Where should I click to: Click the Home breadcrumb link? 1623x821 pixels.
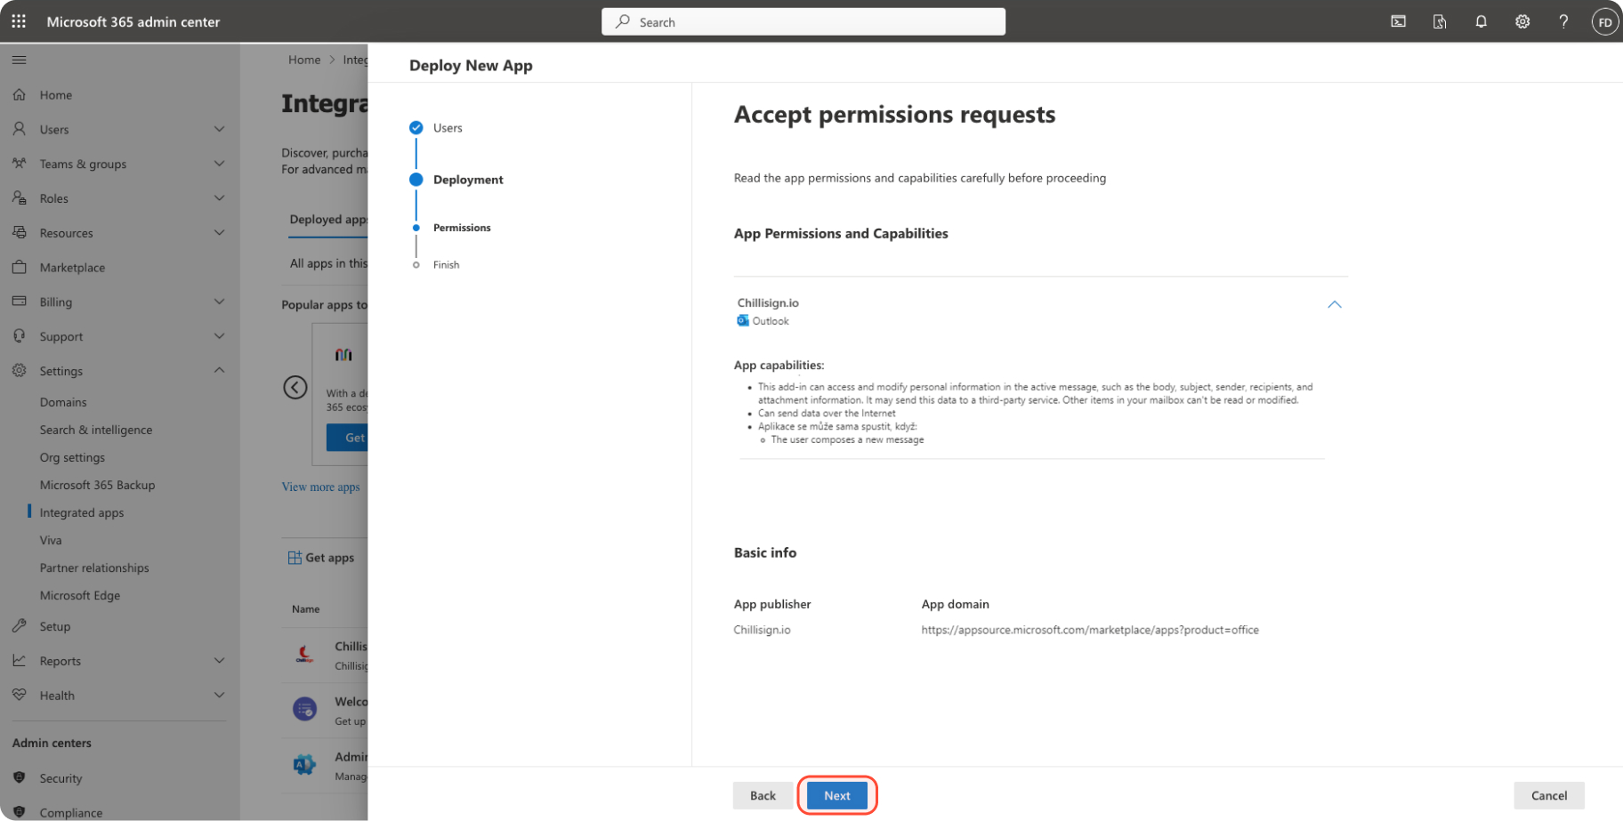click(x=304, y=60)
